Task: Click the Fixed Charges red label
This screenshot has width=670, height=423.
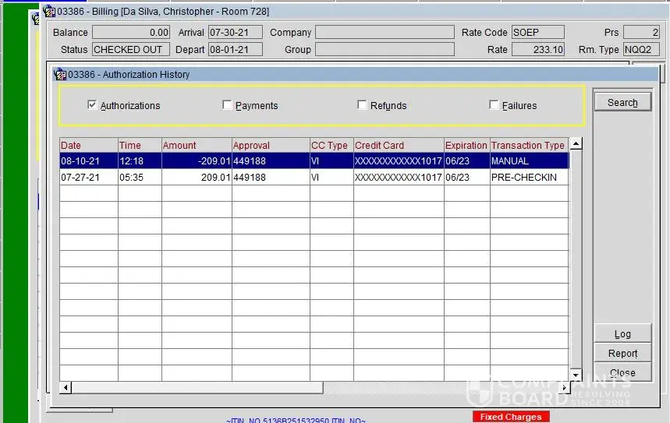Action: pos(511,417)
